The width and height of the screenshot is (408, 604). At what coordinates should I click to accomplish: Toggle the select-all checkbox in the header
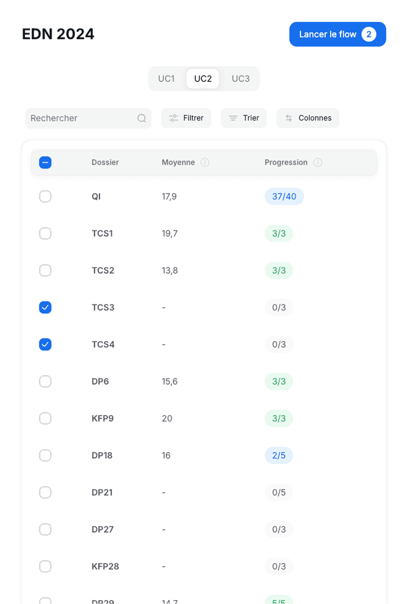tap(45, 162)
